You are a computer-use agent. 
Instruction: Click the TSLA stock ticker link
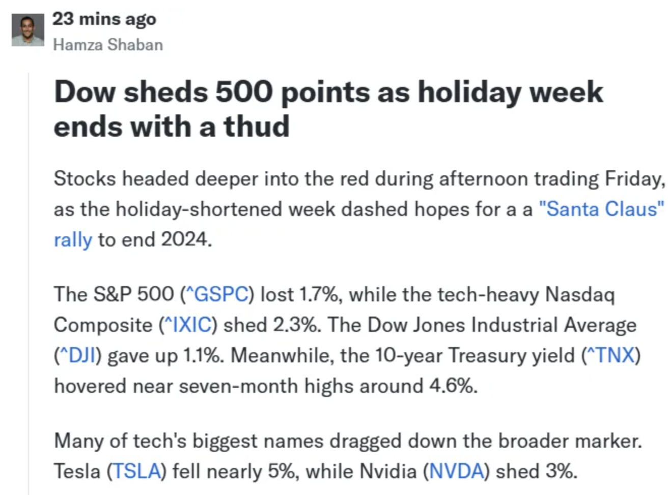[136, 471]
